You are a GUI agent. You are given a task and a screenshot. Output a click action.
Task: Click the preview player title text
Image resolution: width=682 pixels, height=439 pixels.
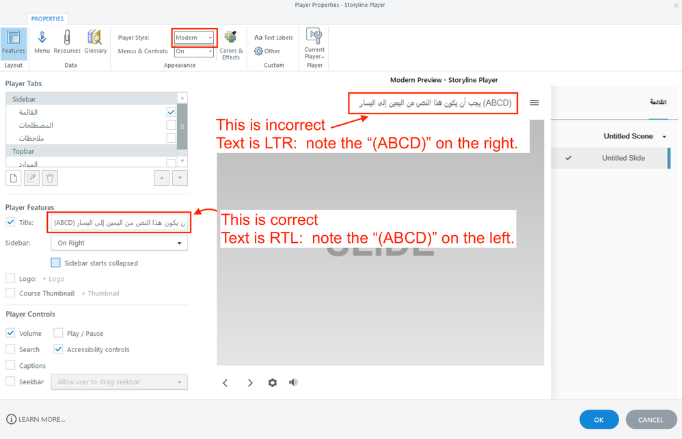click(x=435, y=103)
